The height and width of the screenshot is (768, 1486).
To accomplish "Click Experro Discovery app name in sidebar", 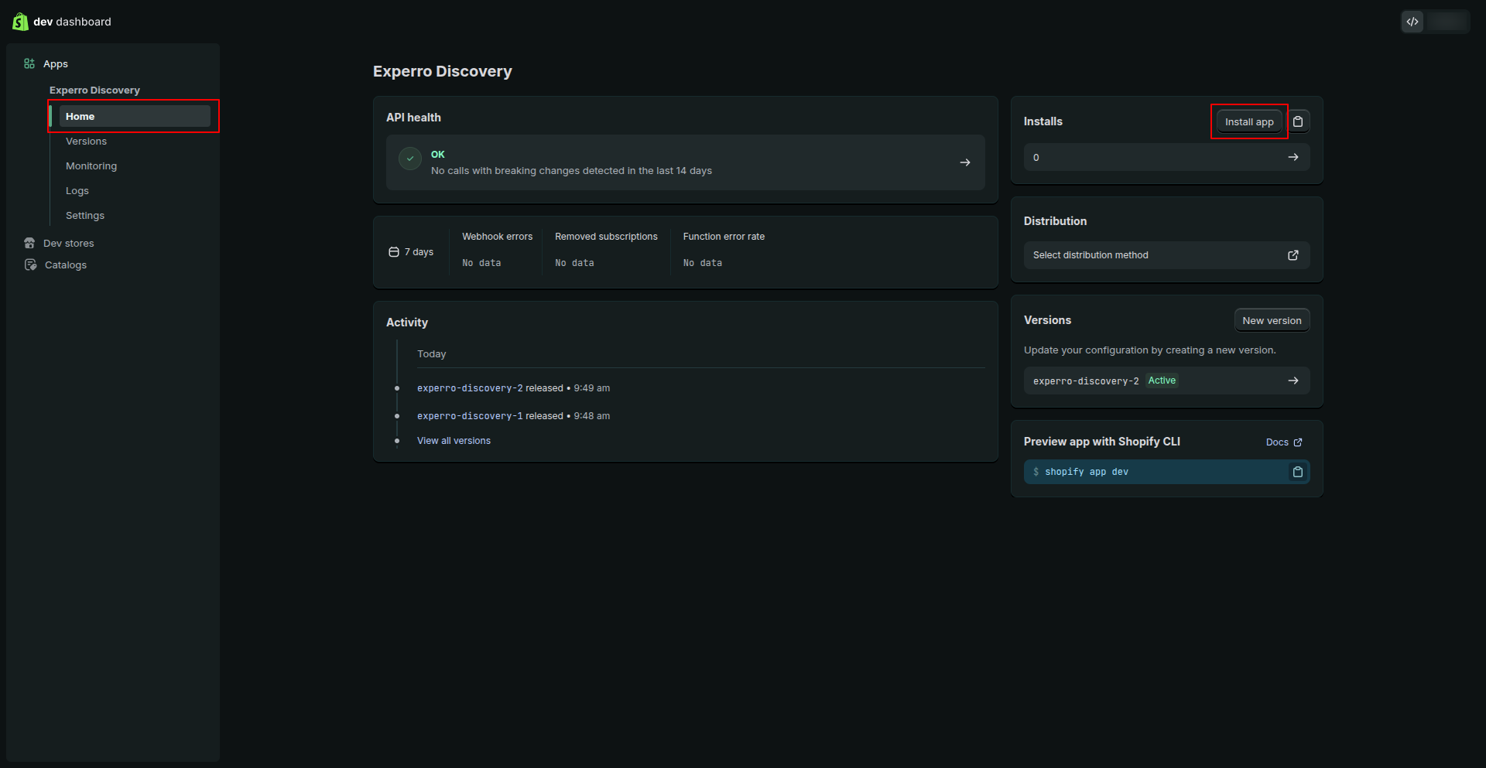I will (94, 90).
